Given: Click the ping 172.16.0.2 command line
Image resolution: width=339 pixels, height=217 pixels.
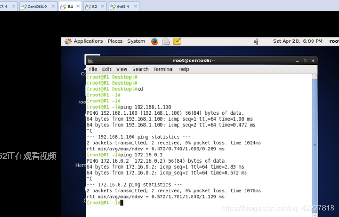Looking at the screenshot, I should point(125,155).
